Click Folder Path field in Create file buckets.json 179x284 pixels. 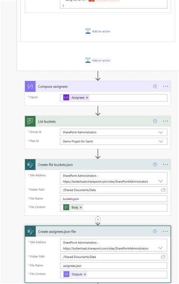tap(114, 190)
